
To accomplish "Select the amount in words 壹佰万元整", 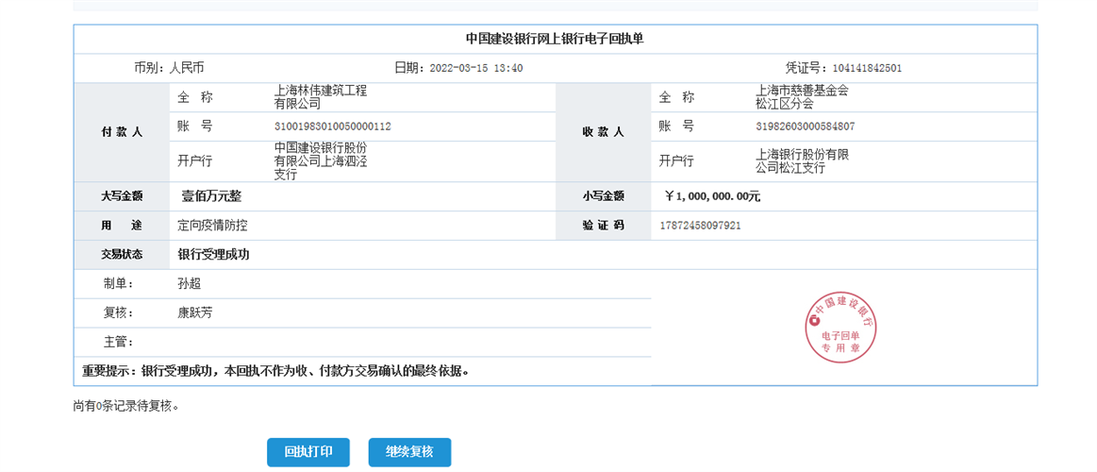I will (211, 196).
